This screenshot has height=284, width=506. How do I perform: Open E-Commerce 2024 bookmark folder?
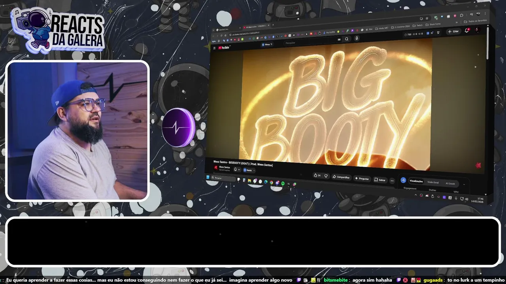click(x=400, y=27)
